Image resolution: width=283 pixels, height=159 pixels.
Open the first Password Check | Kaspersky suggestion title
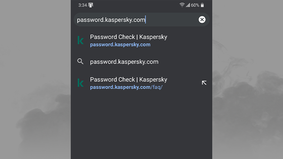coord(128,37)
